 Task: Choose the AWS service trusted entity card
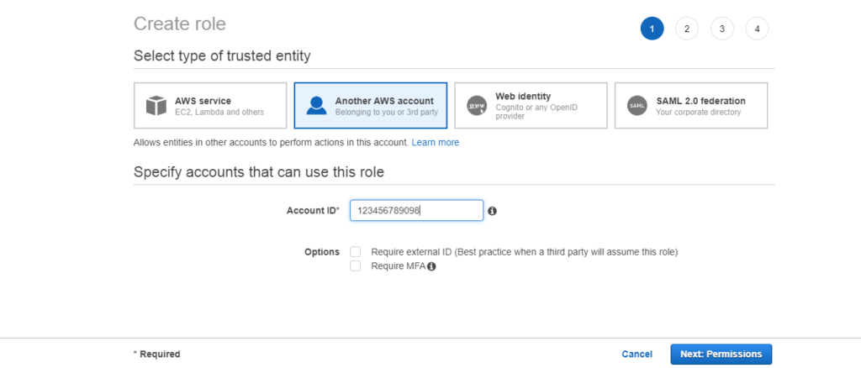210,105
